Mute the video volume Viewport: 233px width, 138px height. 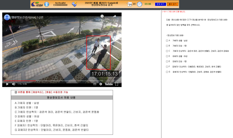click(x=14, y=84)
